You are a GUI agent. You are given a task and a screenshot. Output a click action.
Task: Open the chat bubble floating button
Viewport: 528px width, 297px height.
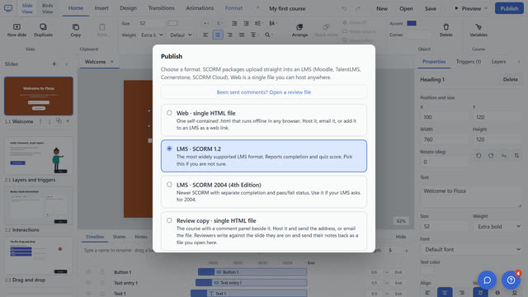tap(487, 280)
